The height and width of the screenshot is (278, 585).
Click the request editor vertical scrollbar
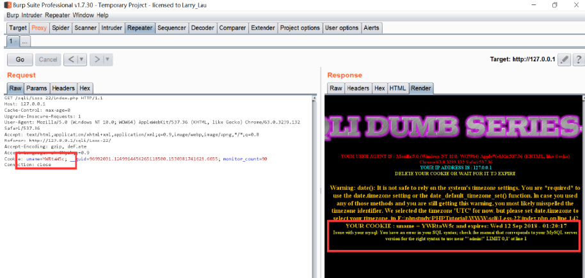314,187
